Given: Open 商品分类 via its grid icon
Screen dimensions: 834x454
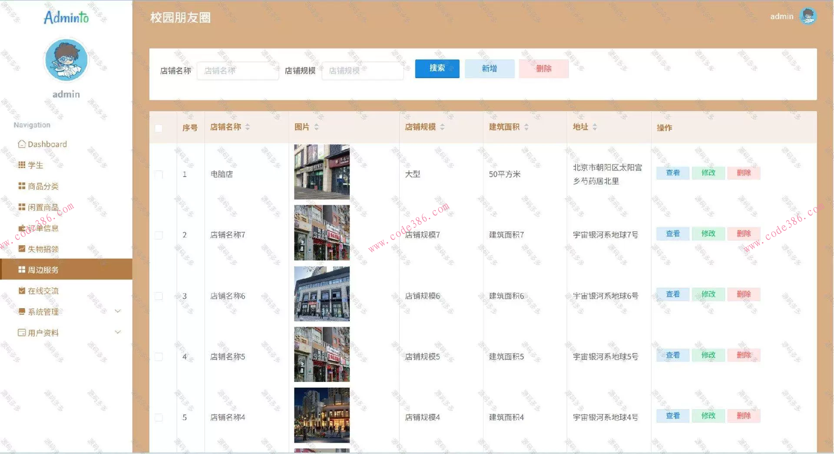Looking at the screenshot, I should click(x=21, y=186).
